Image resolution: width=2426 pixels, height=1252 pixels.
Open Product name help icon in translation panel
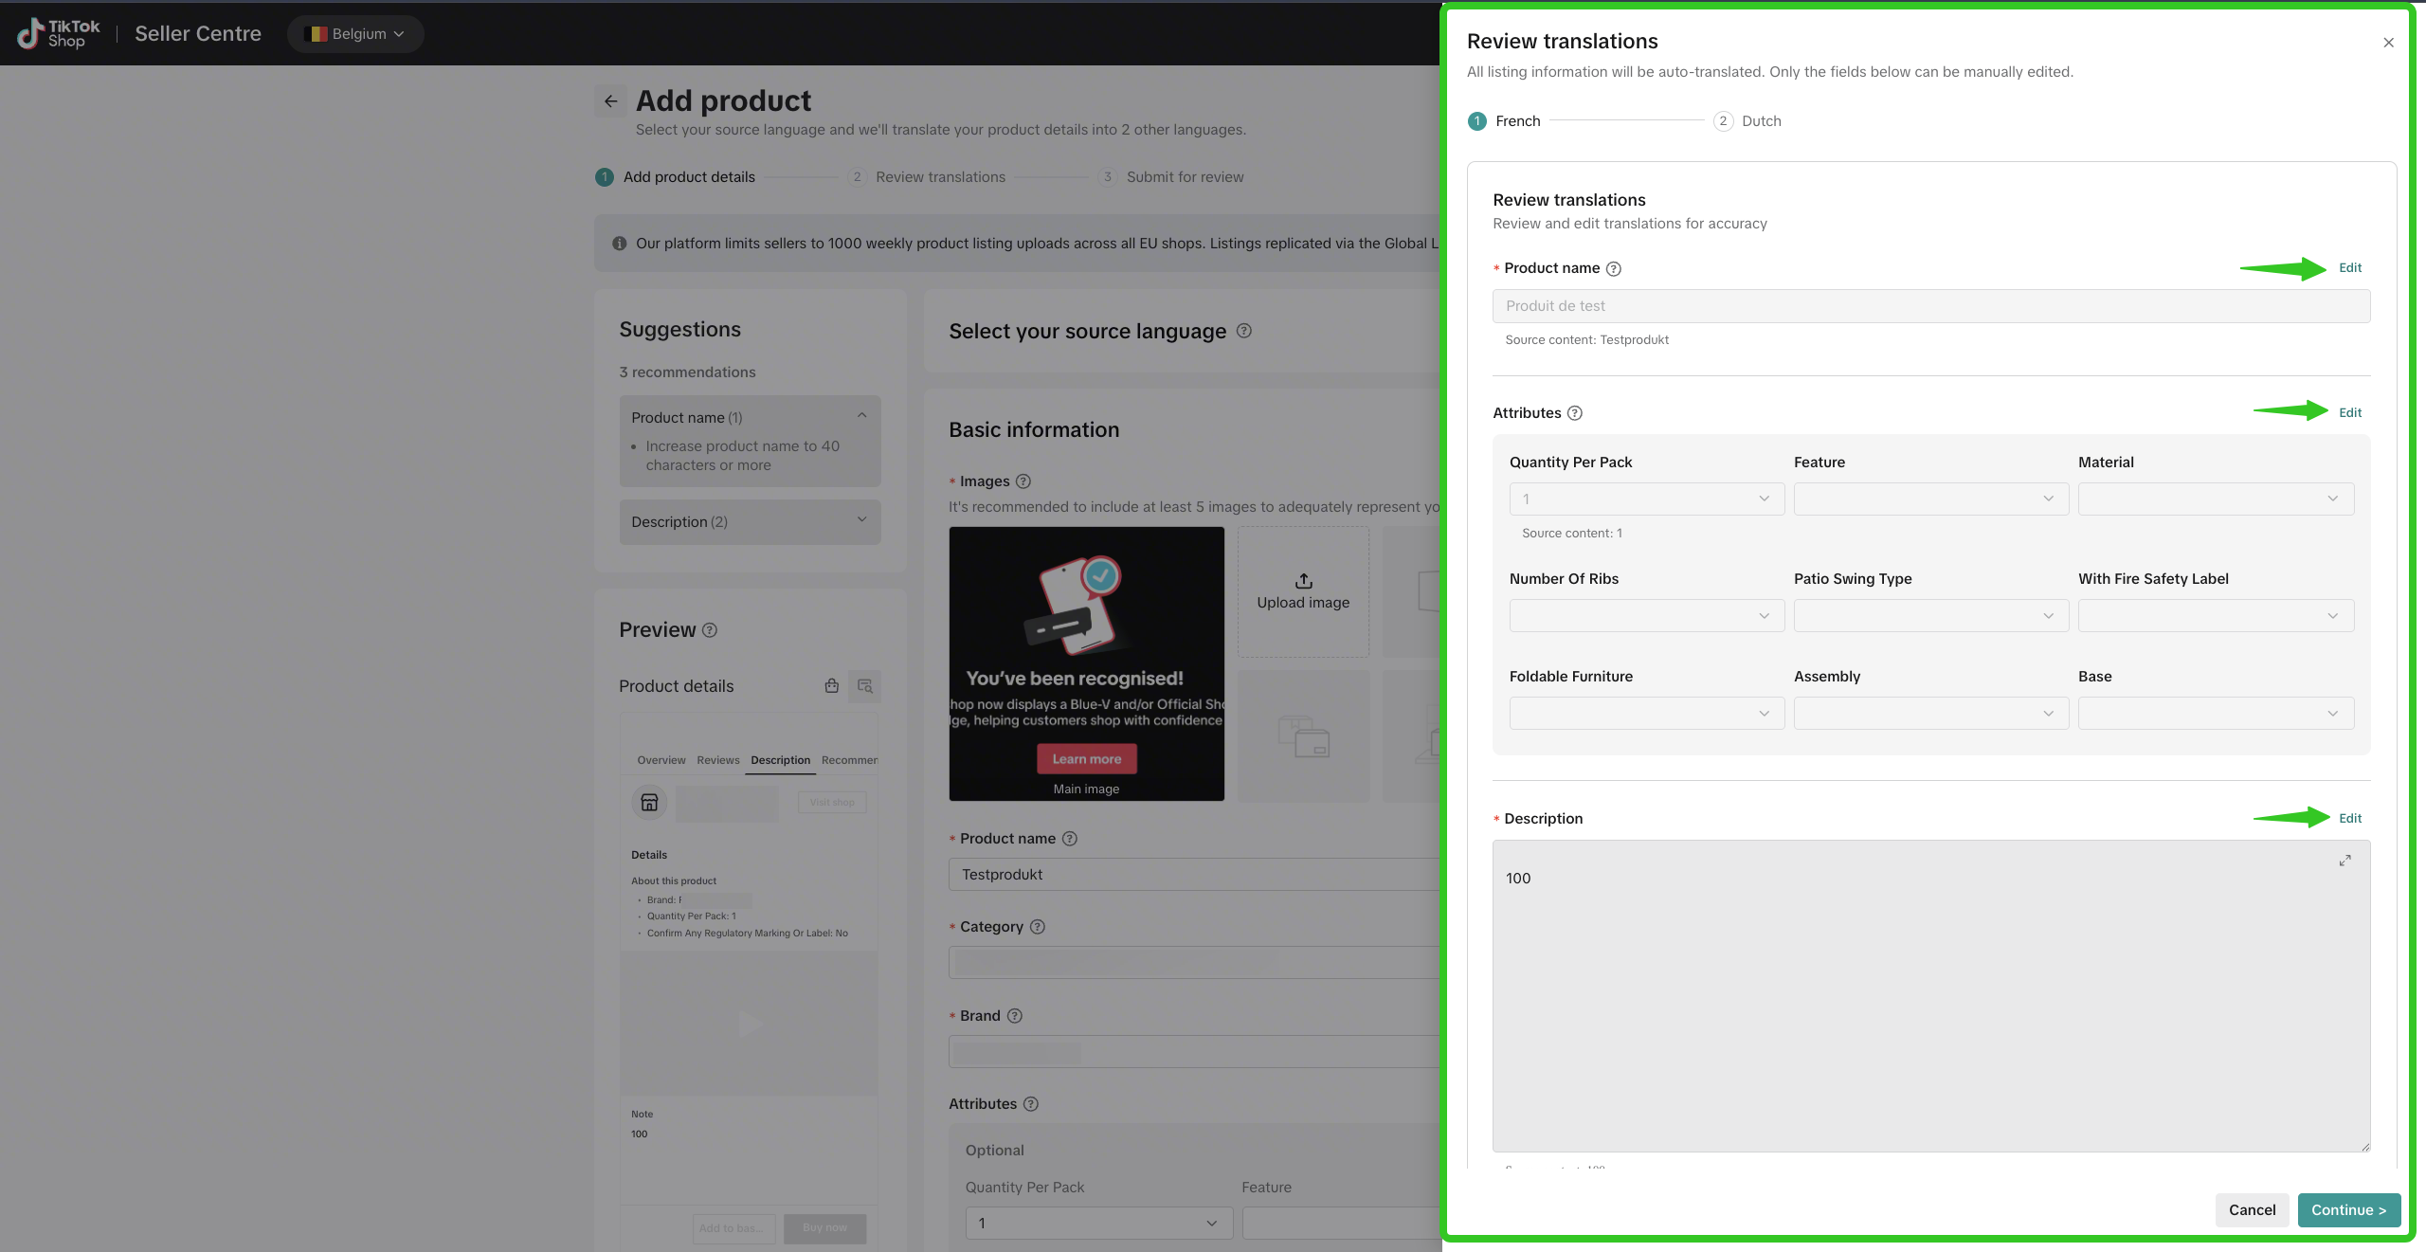coord(1614,269)
